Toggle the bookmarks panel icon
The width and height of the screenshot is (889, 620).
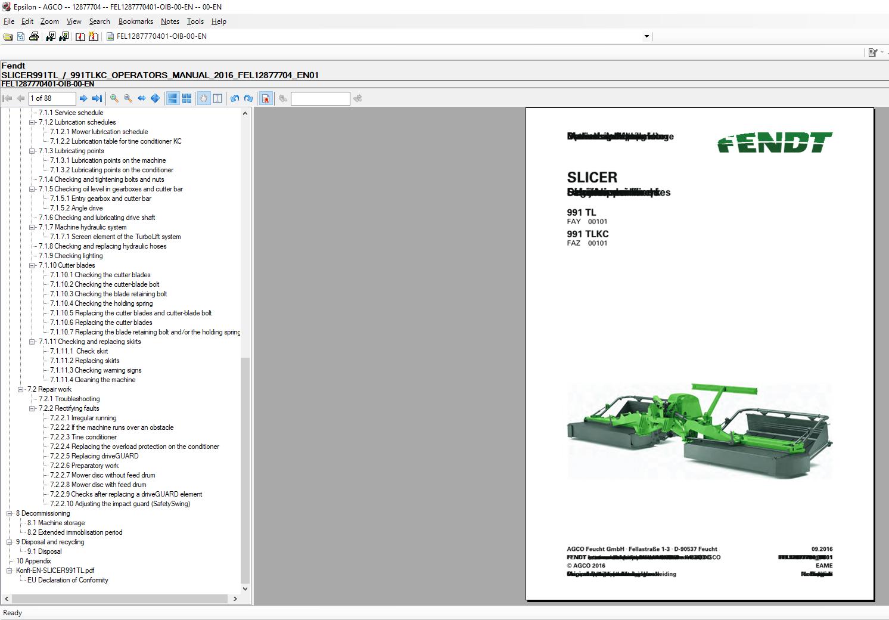(x=266, y=98)
